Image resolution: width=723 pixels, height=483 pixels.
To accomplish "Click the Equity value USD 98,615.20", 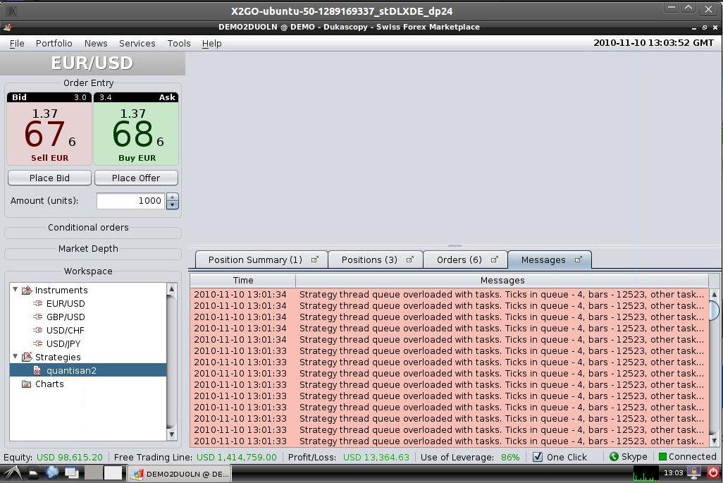I will [70, 457].
